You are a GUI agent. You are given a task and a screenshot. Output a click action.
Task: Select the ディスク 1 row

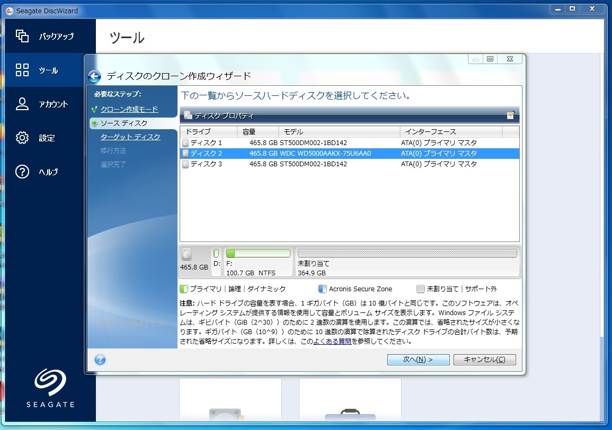(x=349, y=143)
